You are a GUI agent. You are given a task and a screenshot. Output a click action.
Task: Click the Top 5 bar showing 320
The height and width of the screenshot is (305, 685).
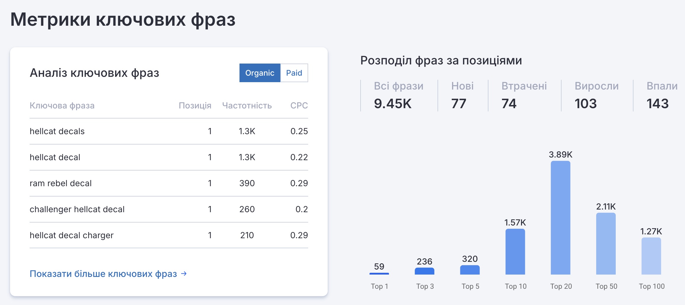pos(470,270)
